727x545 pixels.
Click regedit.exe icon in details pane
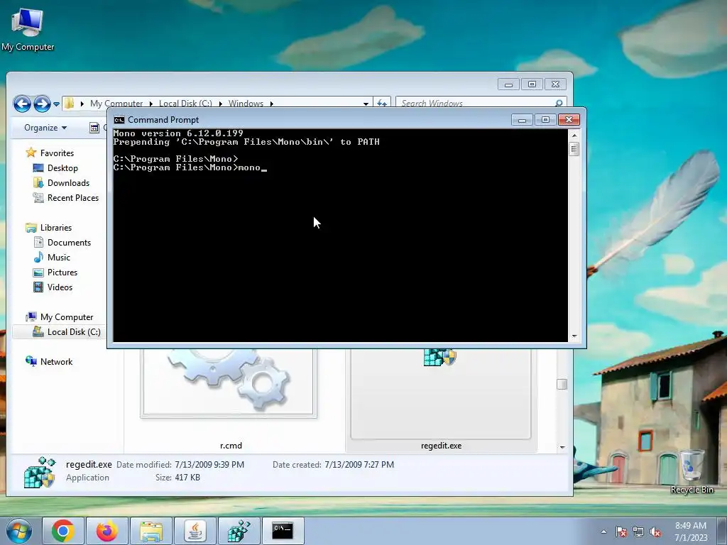click(x=40, y=472)
